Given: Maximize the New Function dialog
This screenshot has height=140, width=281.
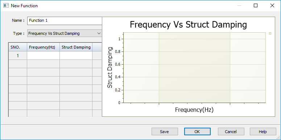Looking at the screenshot, I should 256,5.
